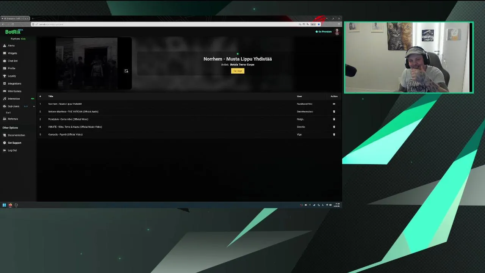
Task: Delete the Kiertyolä - Pyyntö request
Action: 334,134
